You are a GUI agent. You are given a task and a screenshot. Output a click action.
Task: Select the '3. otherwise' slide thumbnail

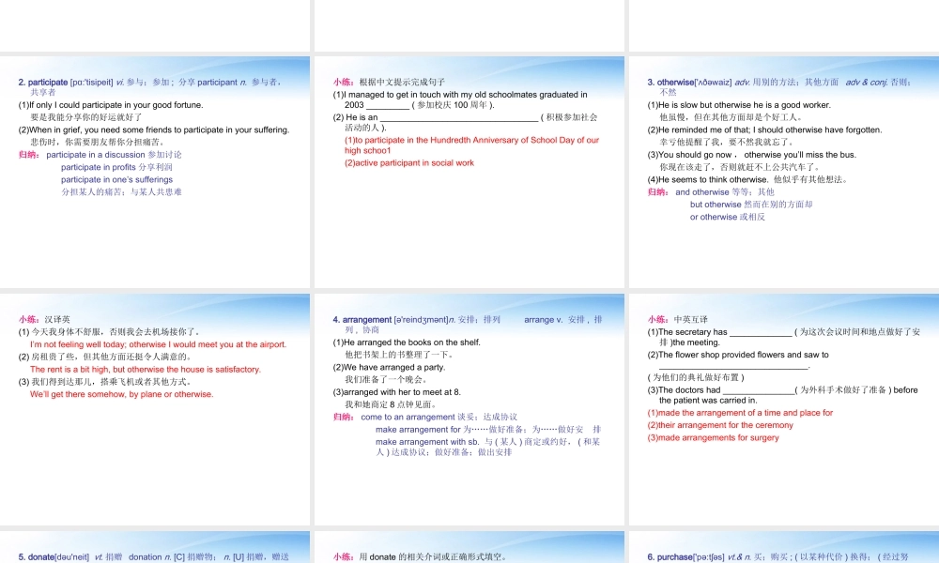pos(782,169)
